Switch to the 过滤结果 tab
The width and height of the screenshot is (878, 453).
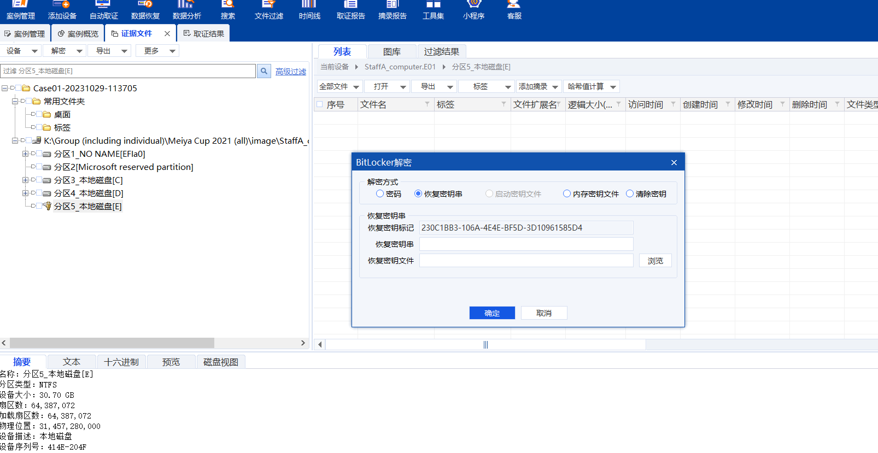[x=442, y=51]
